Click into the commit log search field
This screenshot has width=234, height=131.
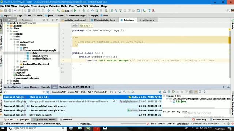point(24,92)
